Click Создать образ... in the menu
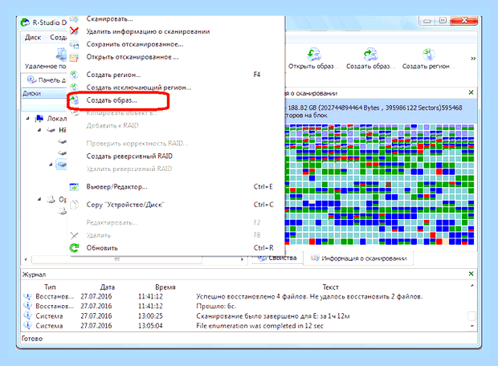498x366 pixels. (x=112, y=100)
